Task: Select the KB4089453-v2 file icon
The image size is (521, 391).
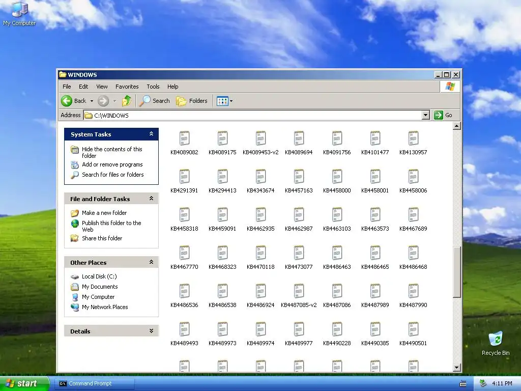Action: pos(261,138)
